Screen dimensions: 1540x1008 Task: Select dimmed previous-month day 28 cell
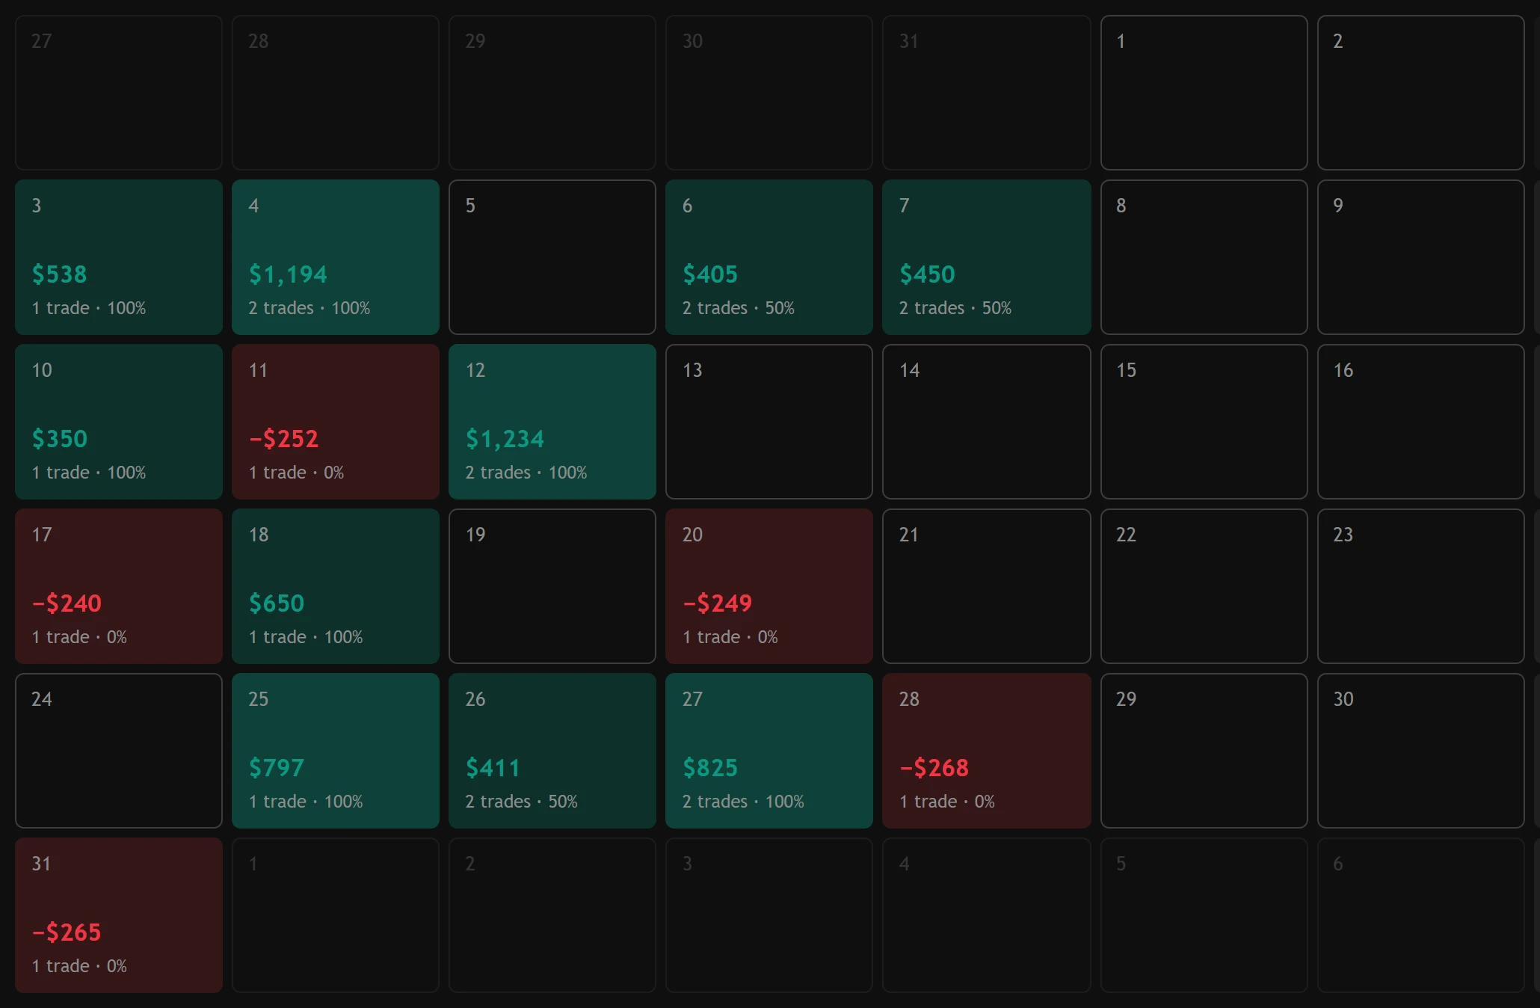point(336,93)
